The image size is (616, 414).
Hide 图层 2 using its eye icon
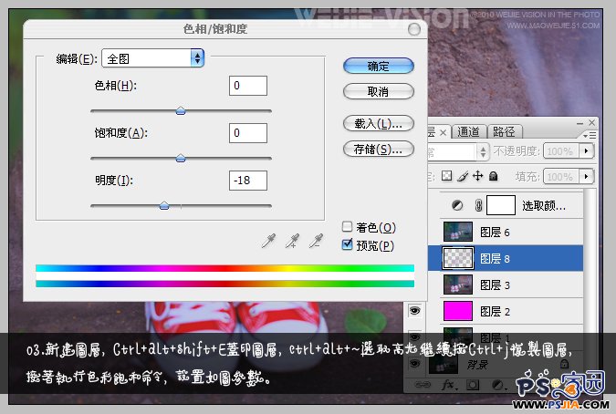click(x=415, y=311)
